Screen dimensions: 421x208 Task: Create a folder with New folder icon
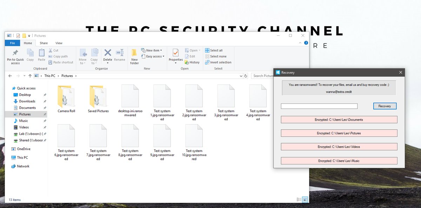coord(134,53)
